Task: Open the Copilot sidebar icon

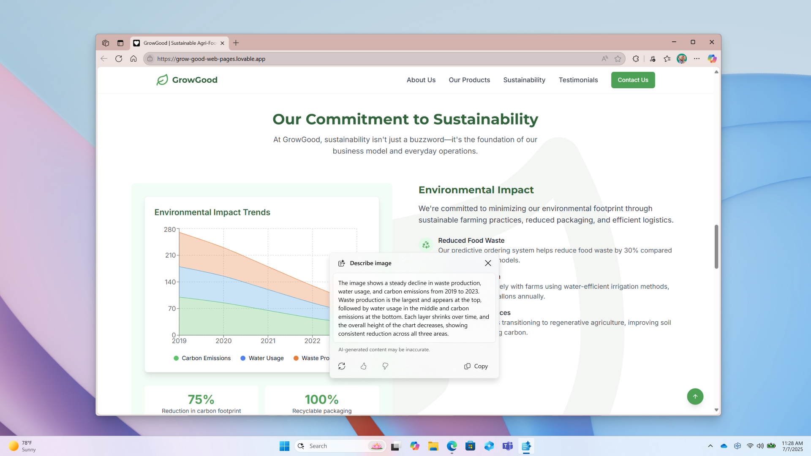Action: 712,59
